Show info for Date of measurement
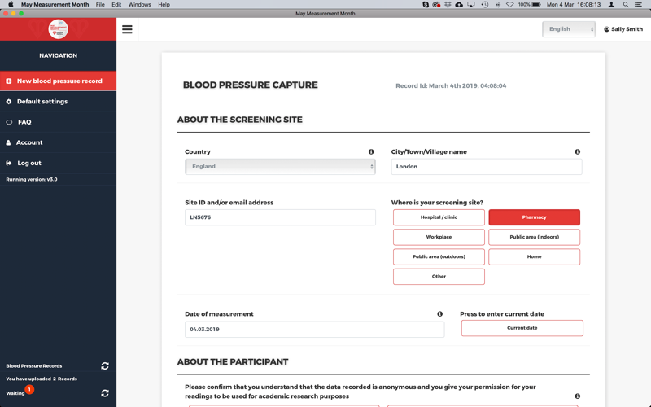The width and height of the screenshot is (651, 407). [439, 314]
